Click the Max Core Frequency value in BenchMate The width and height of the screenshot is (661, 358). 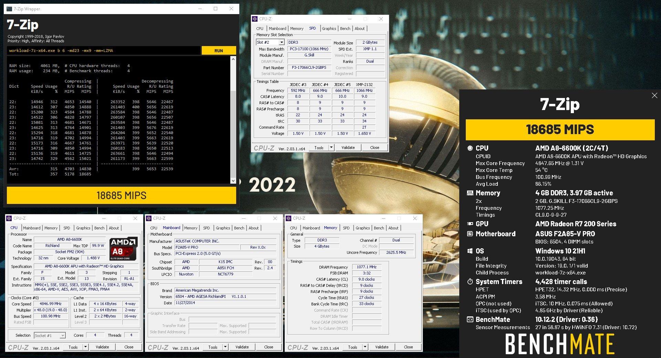point(559,163)
